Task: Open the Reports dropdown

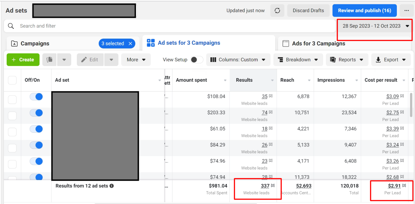Action: (x=347, y=59)
